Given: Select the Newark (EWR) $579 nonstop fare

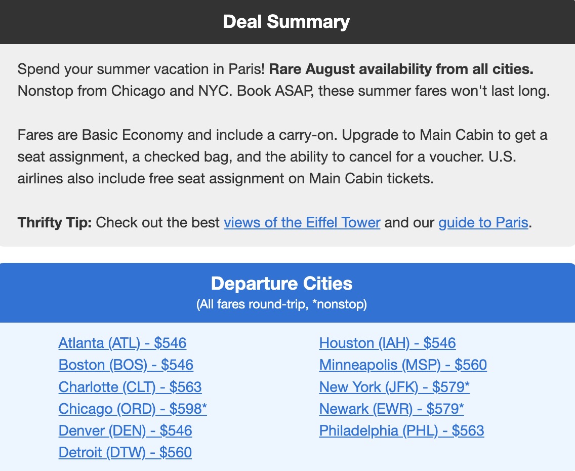Looking at the screenshot, I should point(391,409).
